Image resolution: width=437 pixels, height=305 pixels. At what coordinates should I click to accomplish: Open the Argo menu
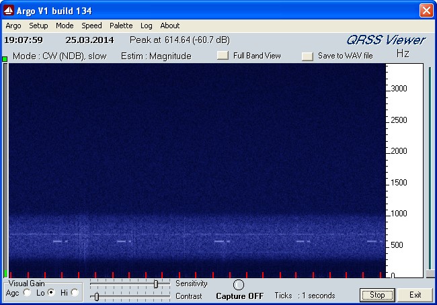[x=13, y=26]
